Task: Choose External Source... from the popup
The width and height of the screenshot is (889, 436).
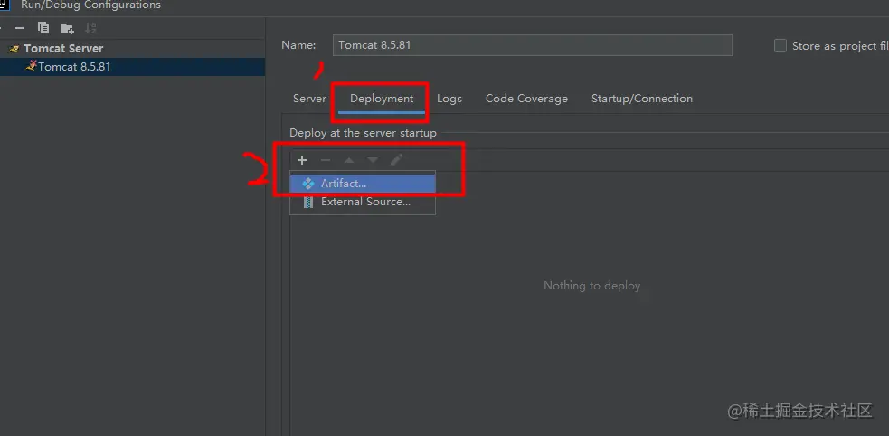Action: (x=363, y=202)
